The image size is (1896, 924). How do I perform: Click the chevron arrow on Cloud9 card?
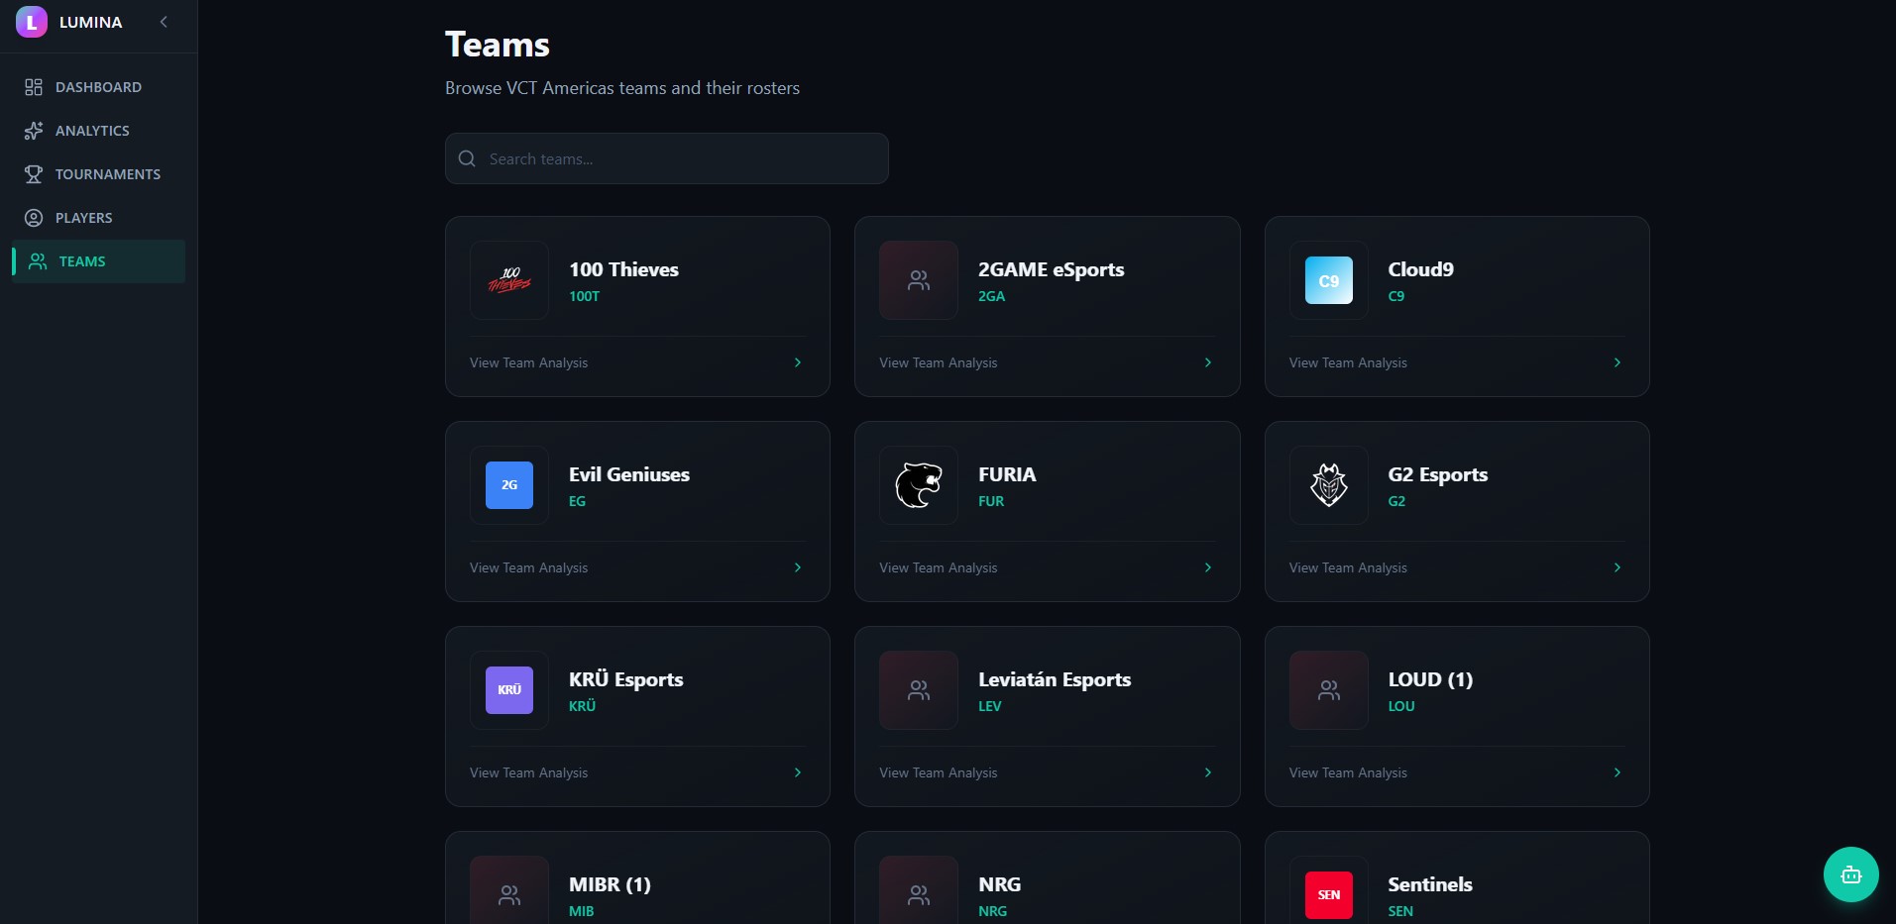pos(1617,362)
